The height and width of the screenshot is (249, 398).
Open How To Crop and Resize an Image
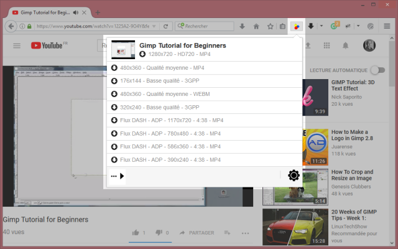coord(353,175)
